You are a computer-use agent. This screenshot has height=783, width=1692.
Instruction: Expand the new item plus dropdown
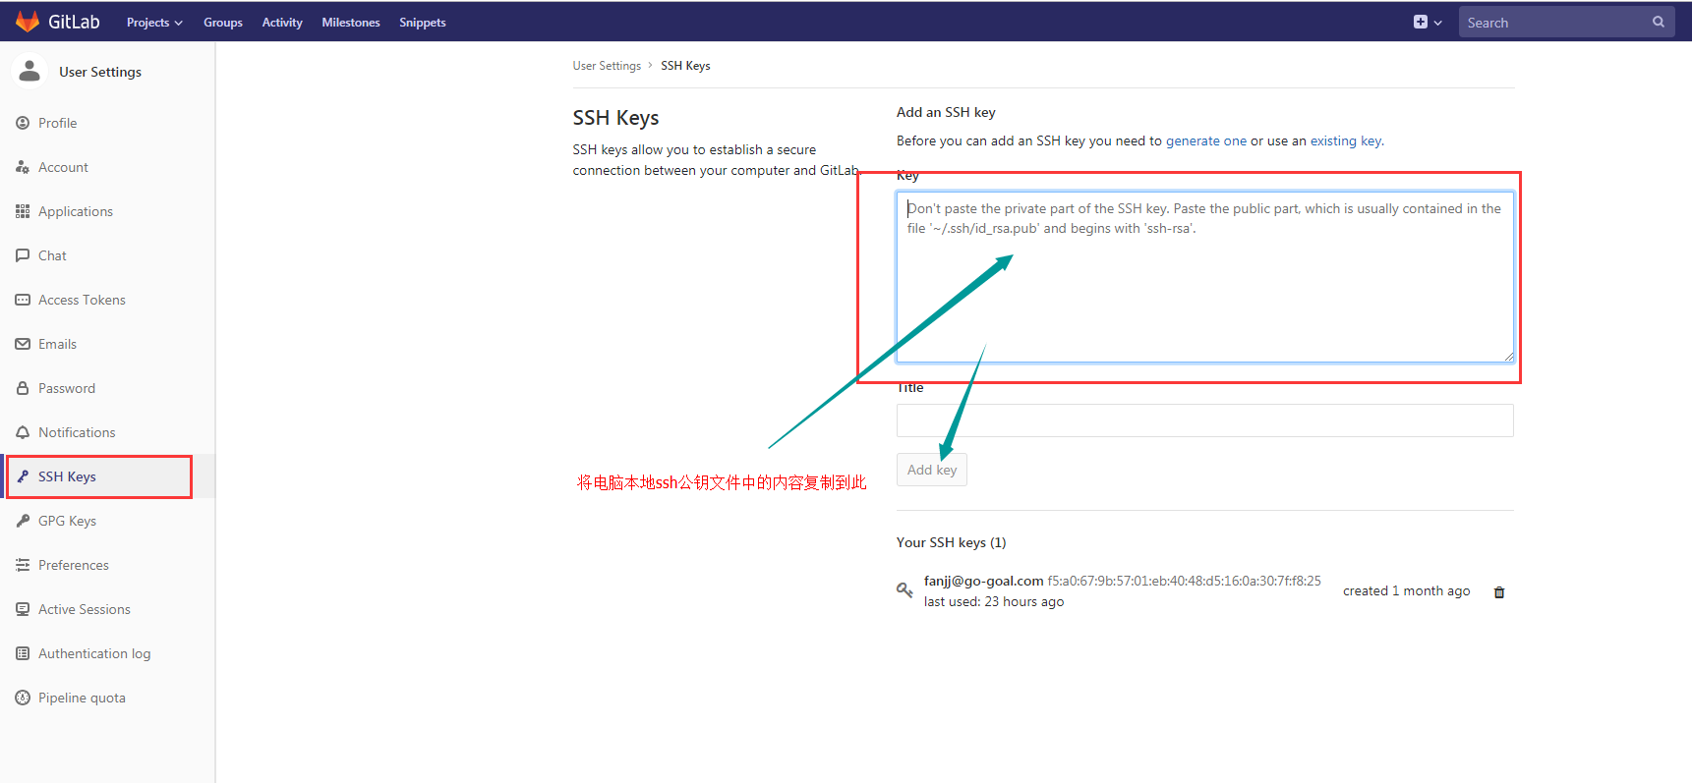[x=1428, y=23]
